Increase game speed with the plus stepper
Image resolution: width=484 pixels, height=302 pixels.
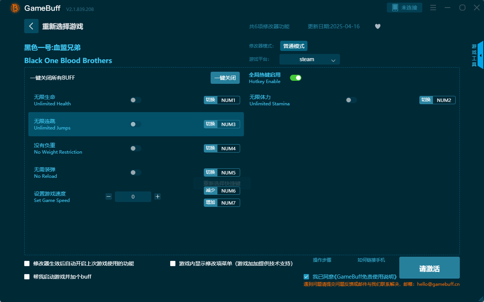tap(157, 196)
